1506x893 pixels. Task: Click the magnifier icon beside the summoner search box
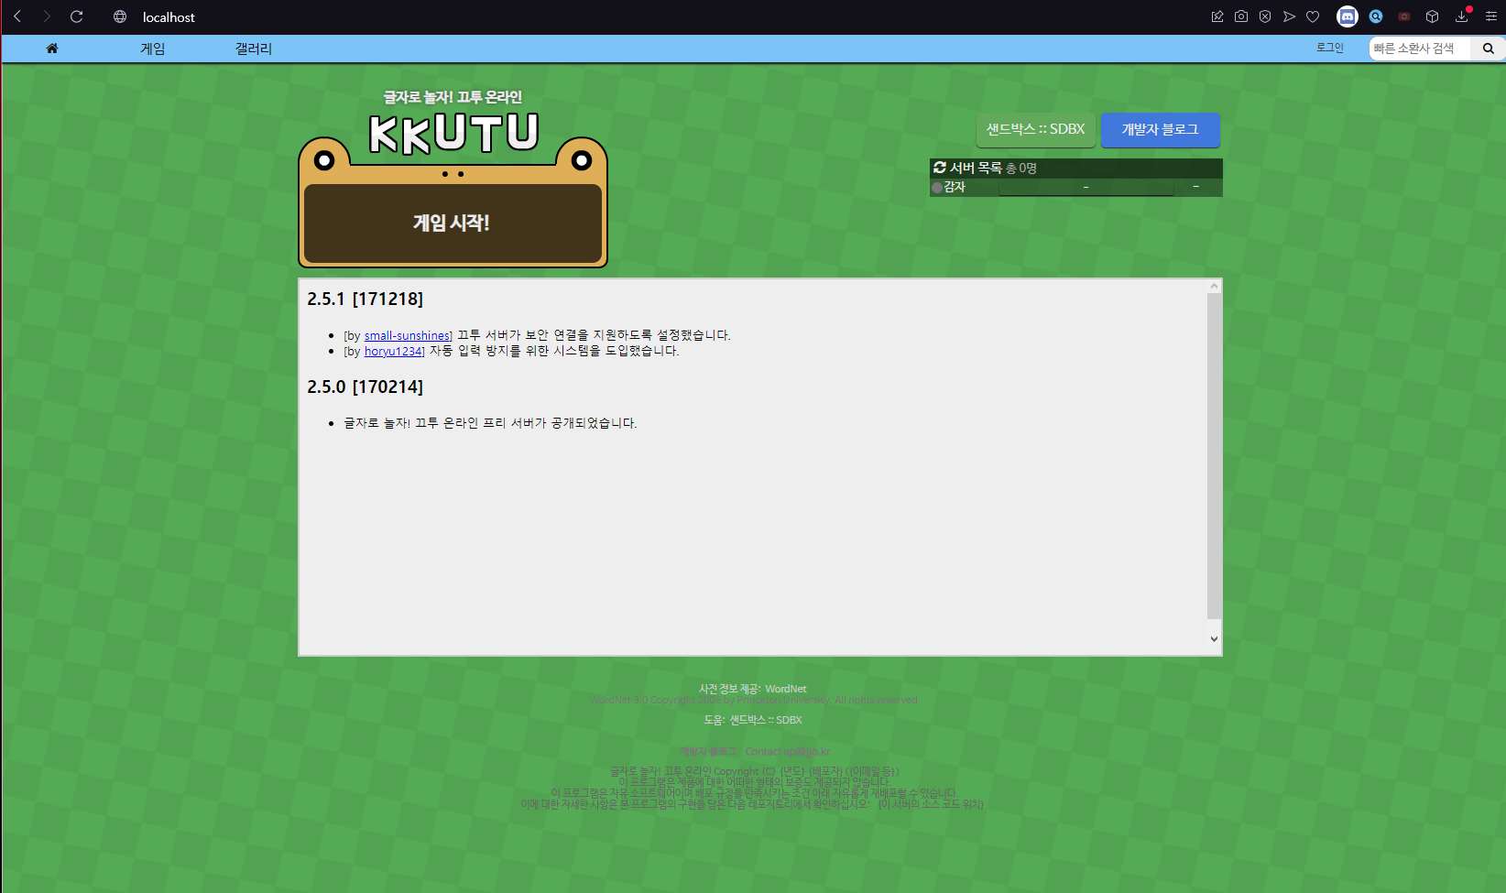(1487, 49)
